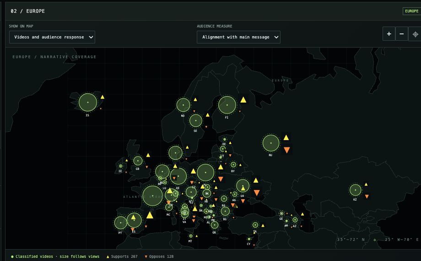Click the 'EUROPE / NARRATIVE COVERAGE' map label
The width and height of the screenshot is (421, 261).
[x=54, y=57]
